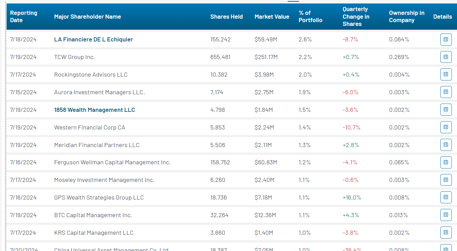Click portfolio percentage 2.6%
Screen dimensions: 457x251
(x=305, y=39)
